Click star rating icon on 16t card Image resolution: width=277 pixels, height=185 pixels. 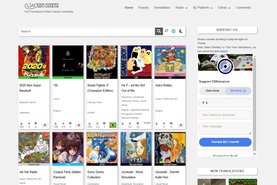[x=63, y=123]
